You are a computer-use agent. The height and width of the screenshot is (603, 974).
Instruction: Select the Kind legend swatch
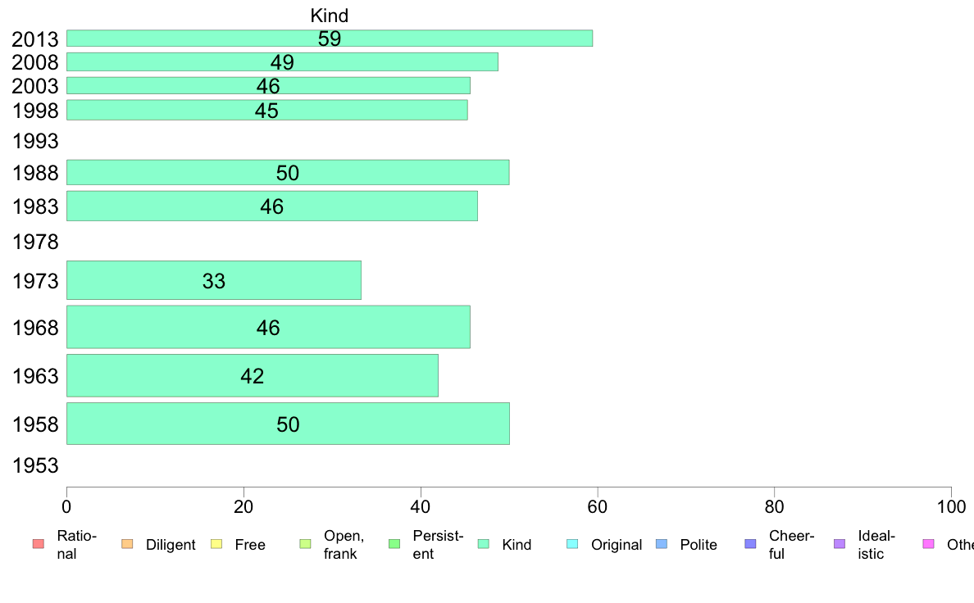483,544
